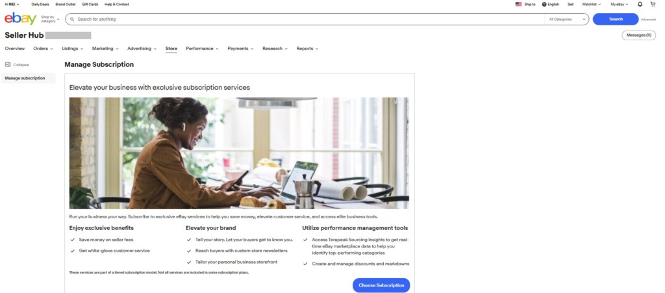Viewport: 665px width, 293px height.
Task: Open the All Categories dropdown
Action: [567, 19]
